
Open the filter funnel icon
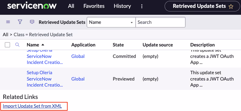[20, 22]
